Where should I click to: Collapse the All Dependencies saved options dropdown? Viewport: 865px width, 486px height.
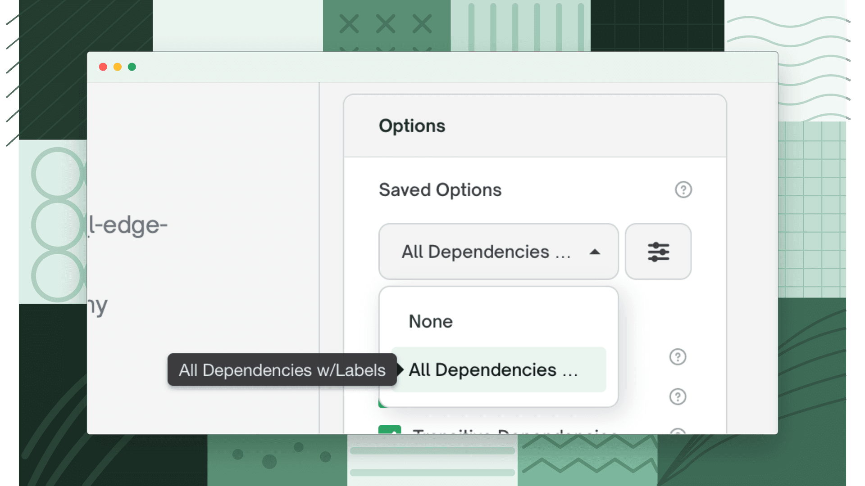click(498, 252)
